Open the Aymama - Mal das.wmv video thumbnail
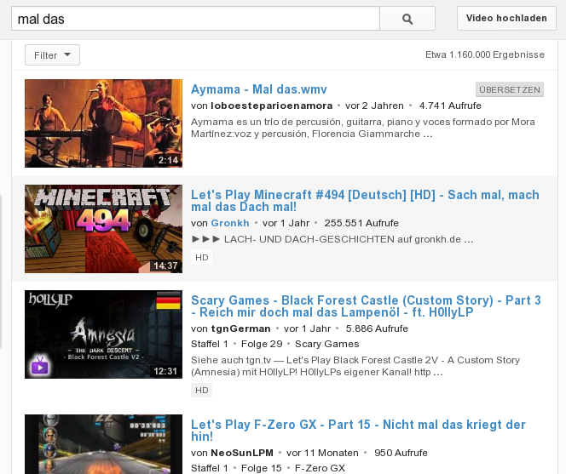The width and height of the screenshot is (566, 474). (x=103, y=123)
